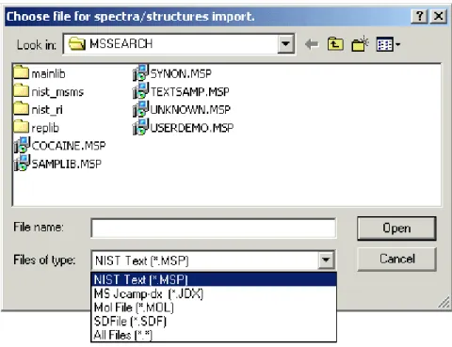Select the replib folder name
The image size is (452, 347).
click(45, 128)
